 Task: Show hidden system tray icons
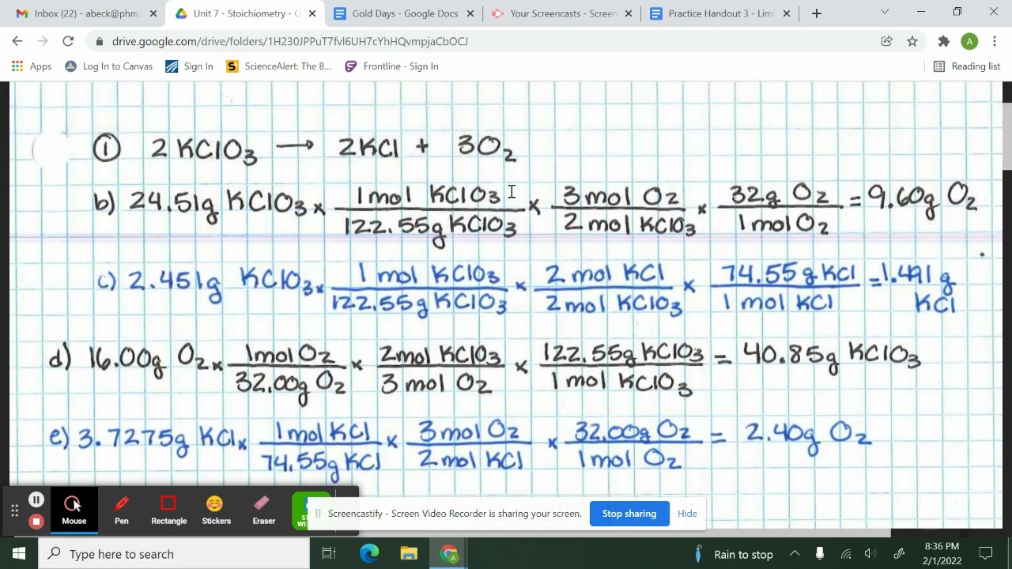coord(795,554)
